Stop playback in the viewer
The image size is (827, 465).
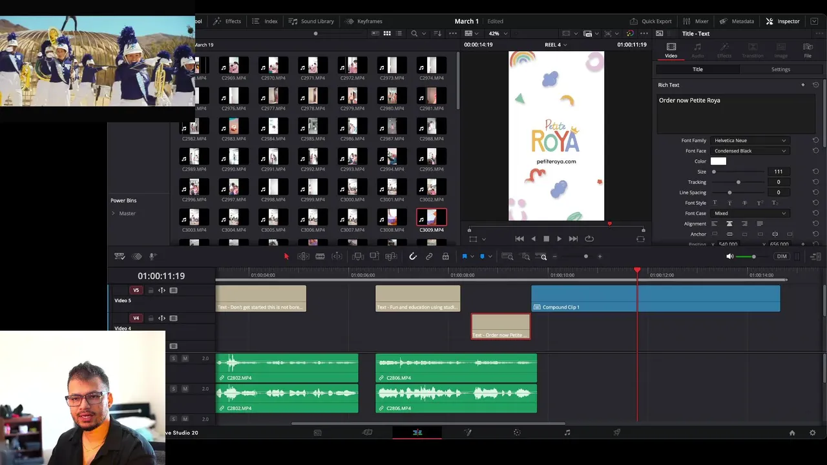tap(546, 239)
